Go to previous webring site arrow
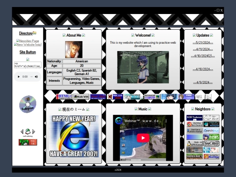The image size is (236, 177). point(22,132)
